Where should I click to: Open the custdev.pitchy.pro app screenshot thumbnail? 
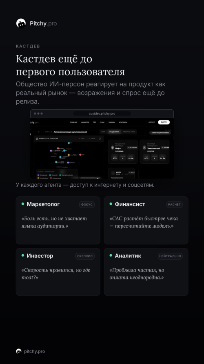(102, 144)
